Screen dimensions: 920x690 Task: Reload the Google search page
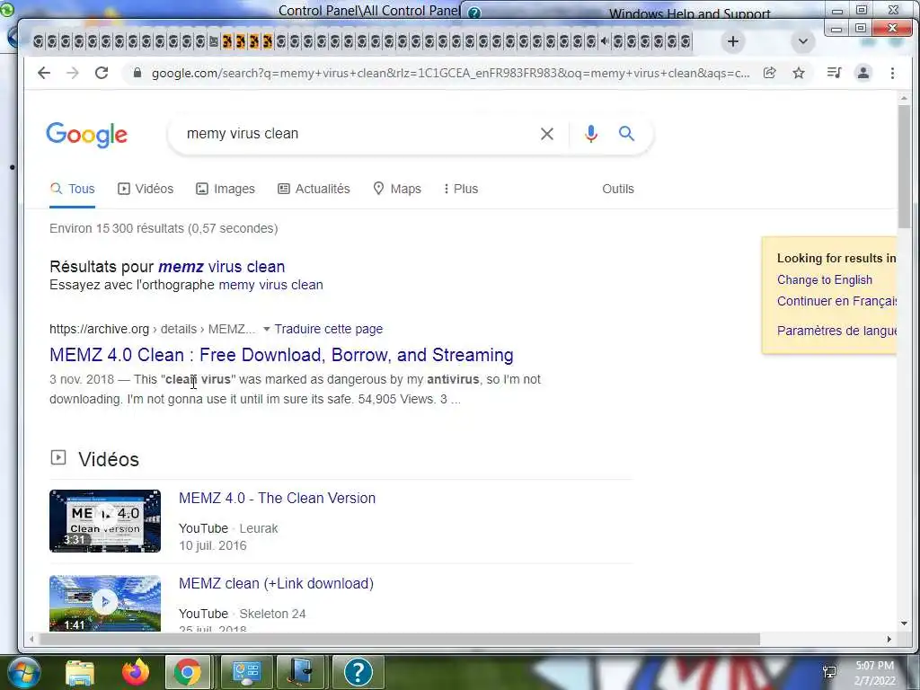[102, 73]
